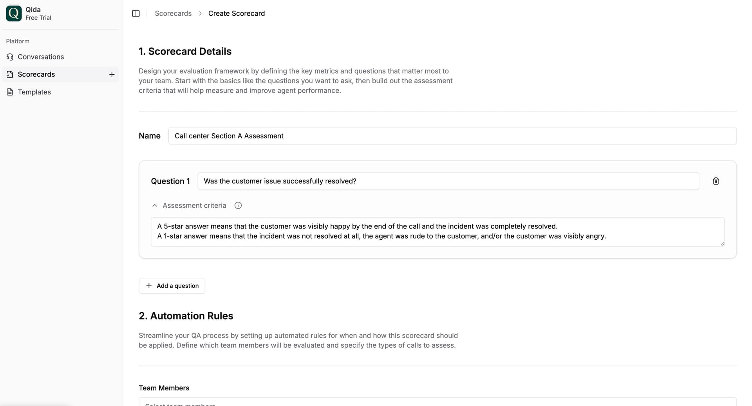The height and width of the screenshot is (406, 752).
Task: Delete Question 1 with trash icon
Action: [716, 181]
